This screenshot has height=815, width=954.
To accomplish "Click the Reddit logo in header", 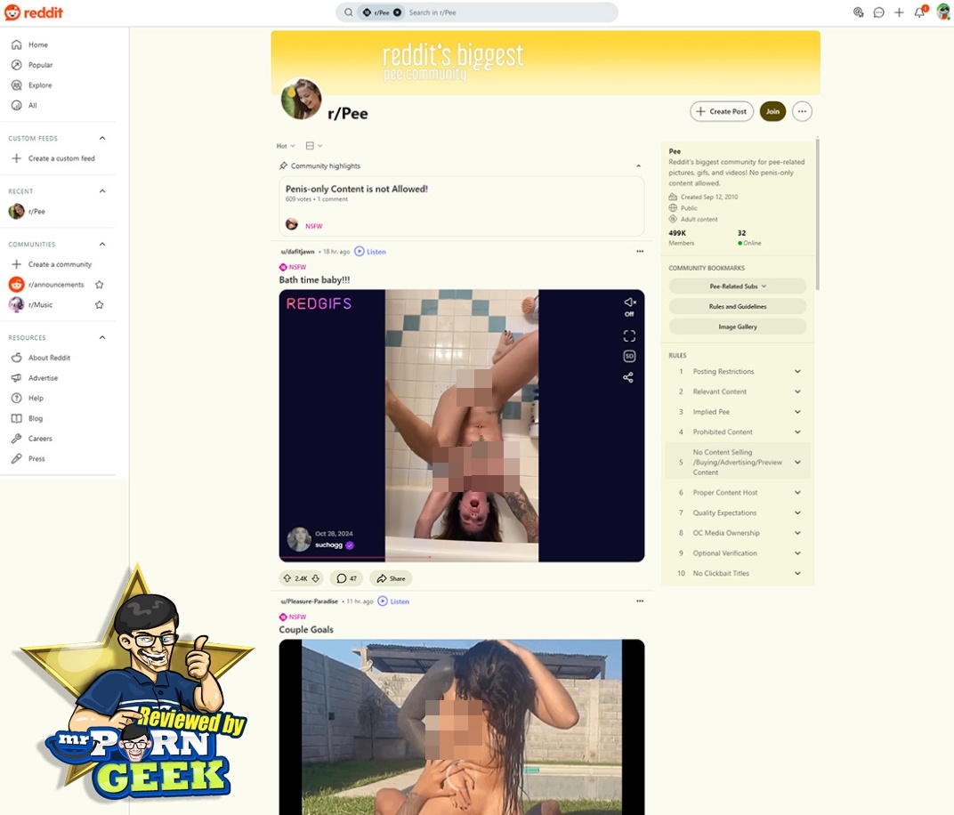I will 34,12.
